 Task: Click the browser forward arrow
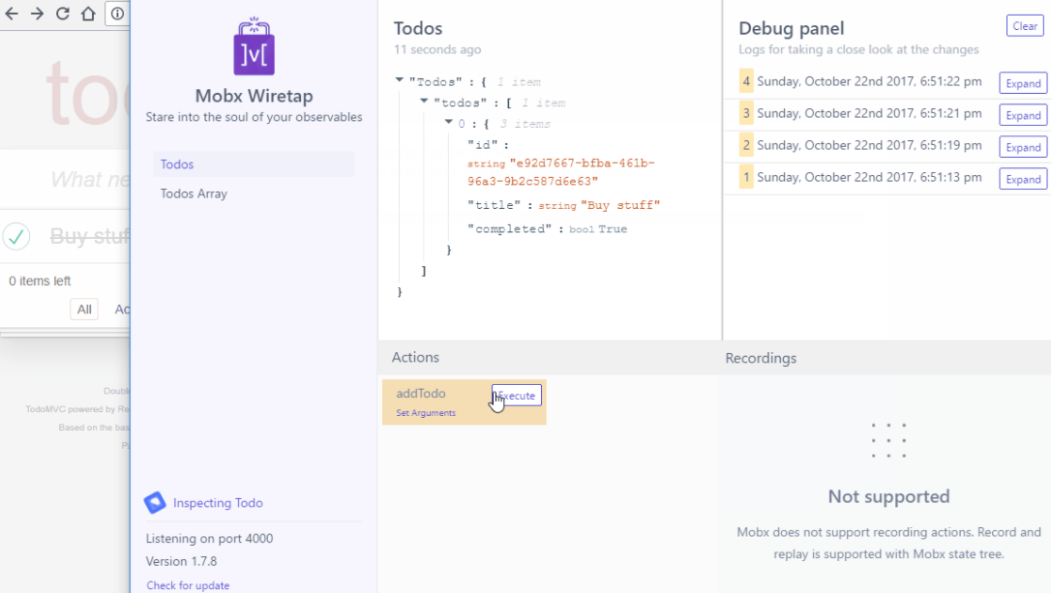click(x=36, y=14)
